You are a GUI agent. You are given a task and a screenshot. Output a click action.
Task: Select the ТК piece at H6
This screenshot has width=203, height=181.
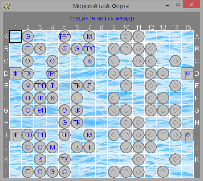click(77, 123)
